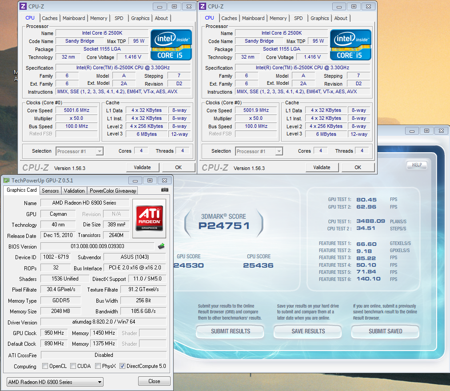Screen dimensions: 450x391
Task: Click the Memory Size 2048 MB field
Action: (60, 311)
